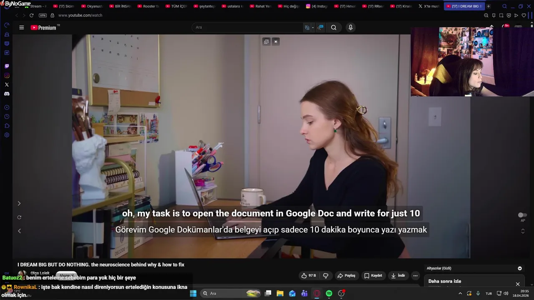The image size is (534, 300).
Task: Open TUR keyboard language indicator
Action: coord(489,294)
